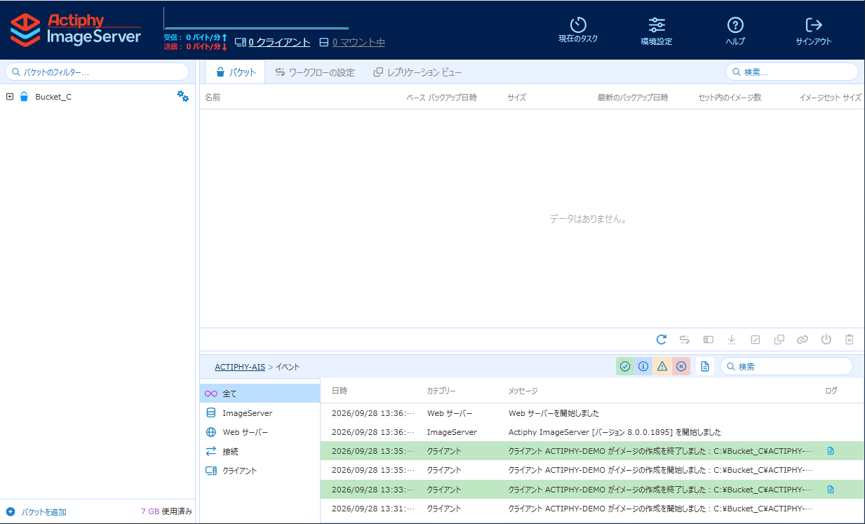
Task: Focus the top bucket 検索 search box
Action: [791, 72]
